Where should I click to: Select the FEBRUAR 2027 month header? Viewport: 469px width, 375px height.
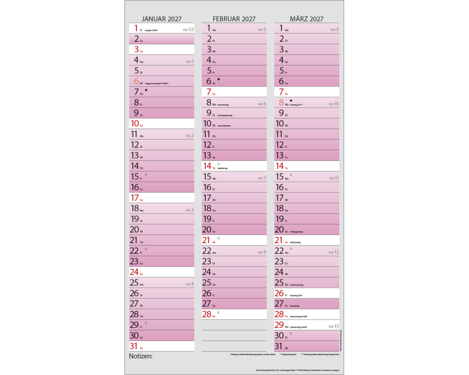coord(234,19)
